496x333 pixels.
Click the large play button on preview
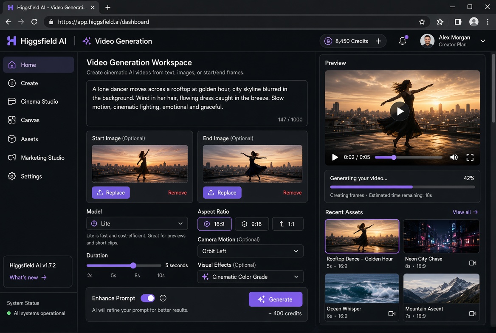[x=400, y=111]
